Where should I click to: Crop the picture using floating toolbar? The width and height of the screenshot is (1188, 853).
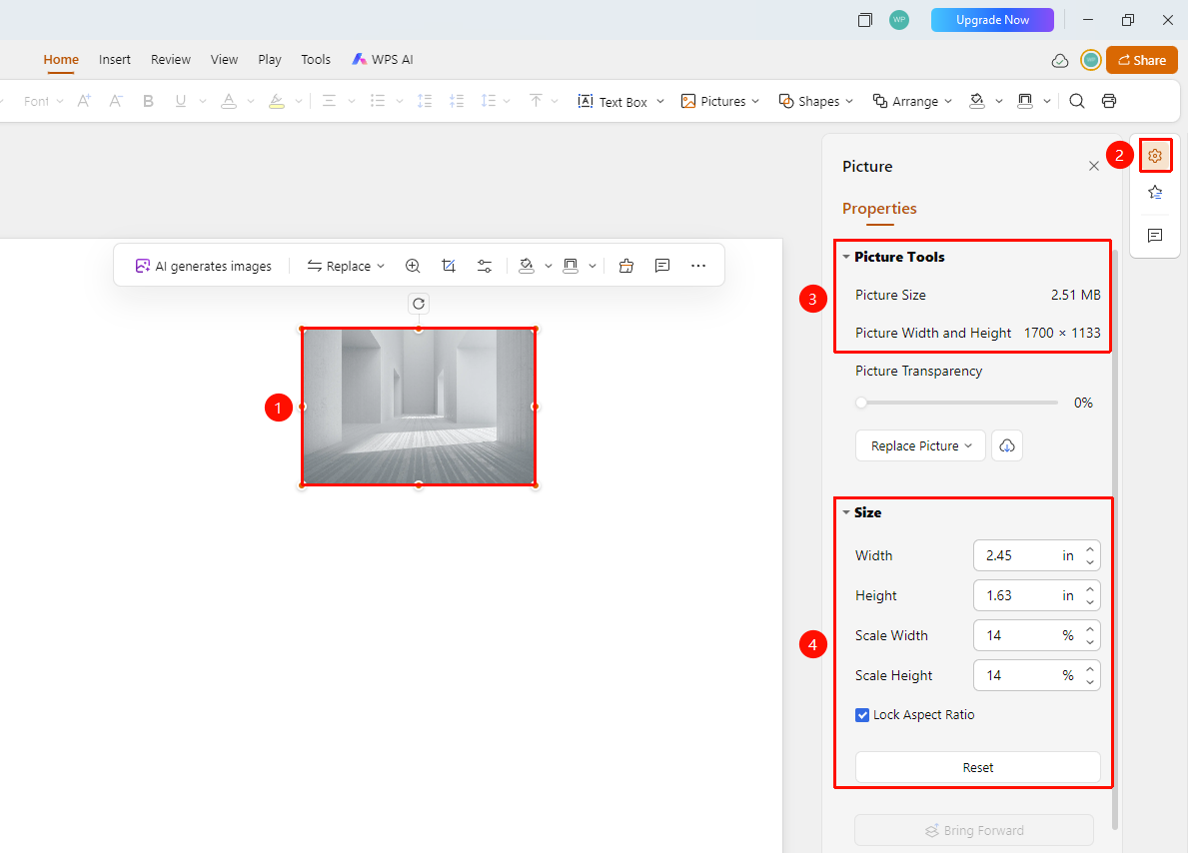449,266
